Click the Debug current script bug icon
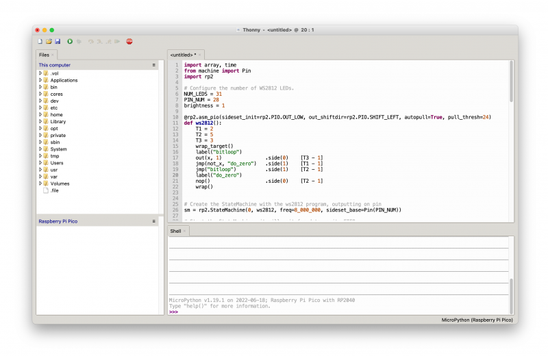The width and height of the screenshot is (548, 356). tap(79, 42)
